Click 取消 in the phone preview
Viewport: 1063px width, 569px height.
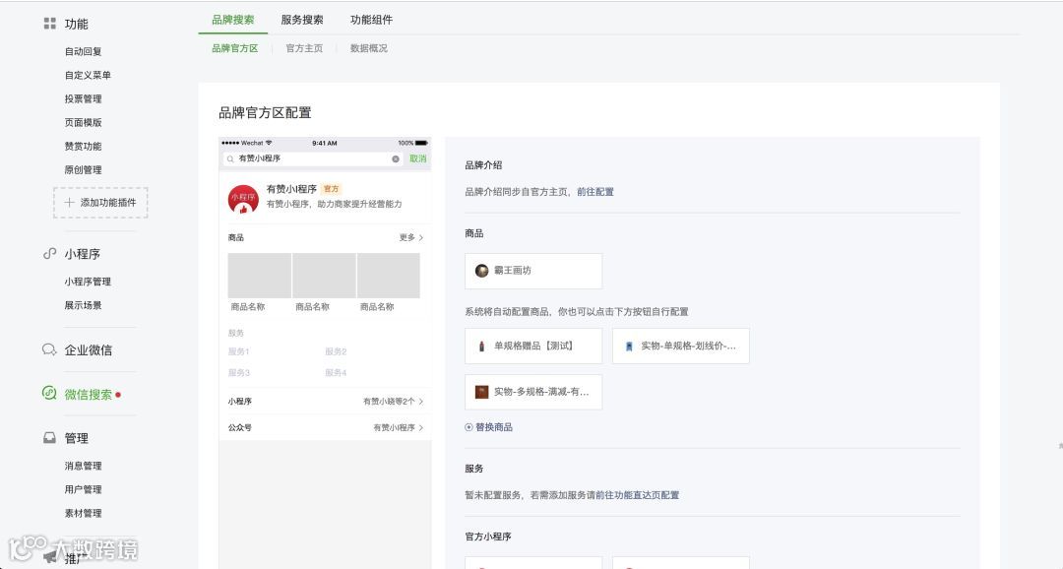[x=417, y=158]
